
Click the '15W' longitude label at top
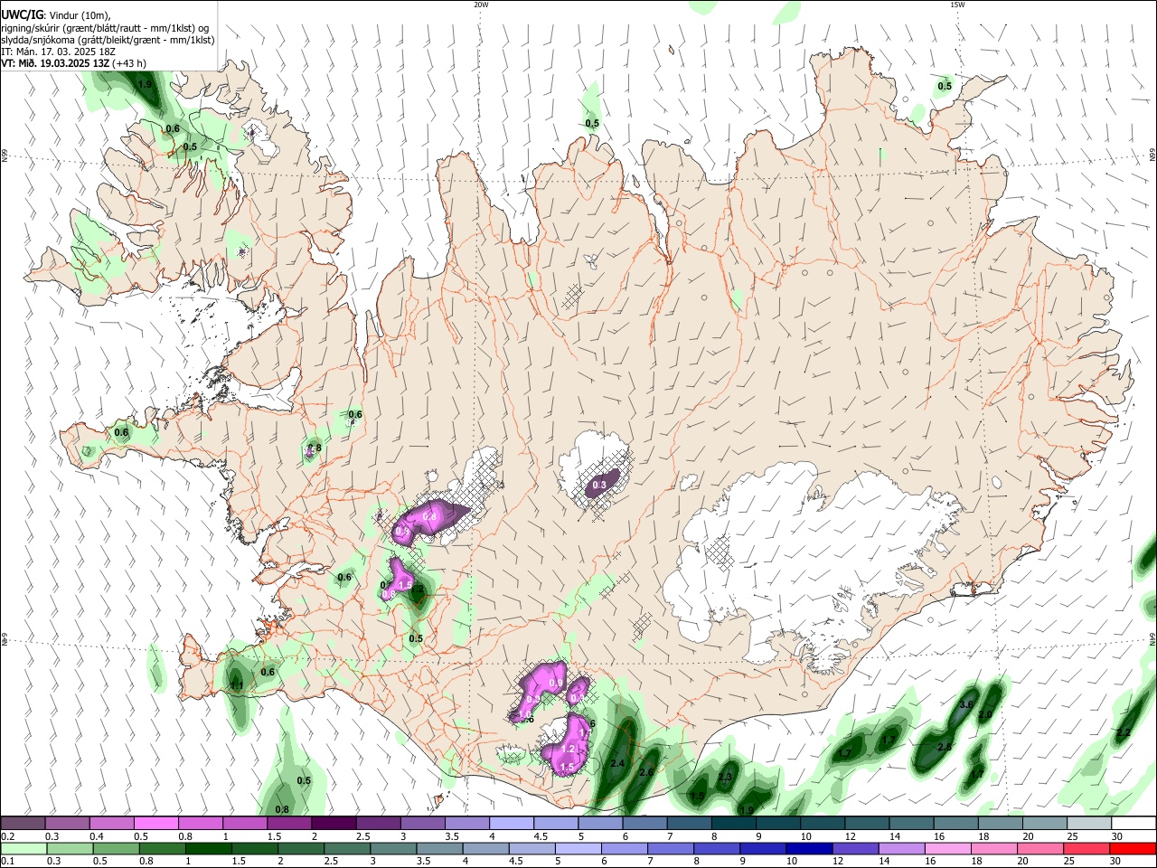click(x=957, y=5)
